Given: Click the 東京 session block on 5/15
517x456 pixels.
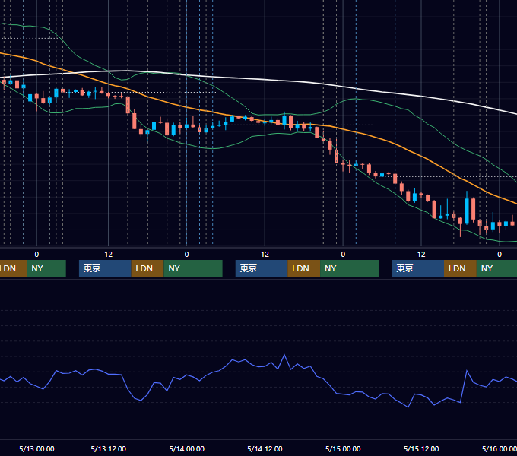Looking at the screenshot, I should click(x=417, y=268).
